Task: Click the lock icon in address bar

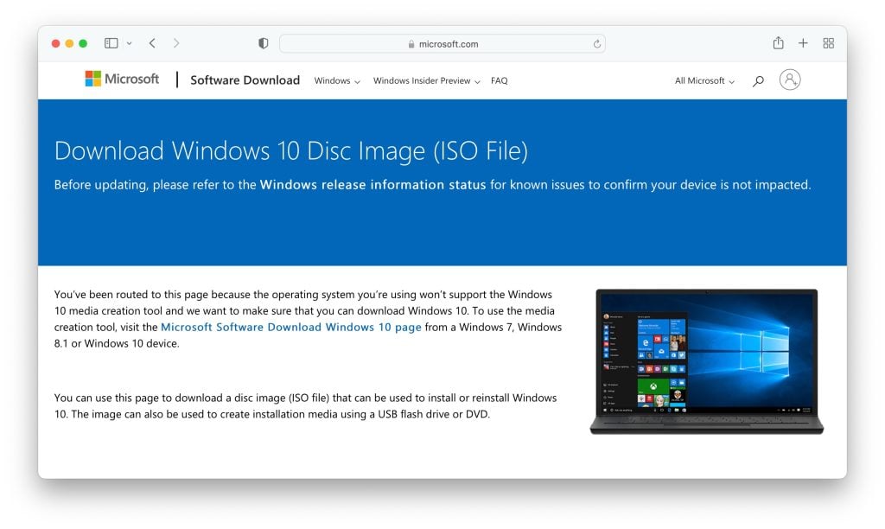Action: [x=411, y=44]
